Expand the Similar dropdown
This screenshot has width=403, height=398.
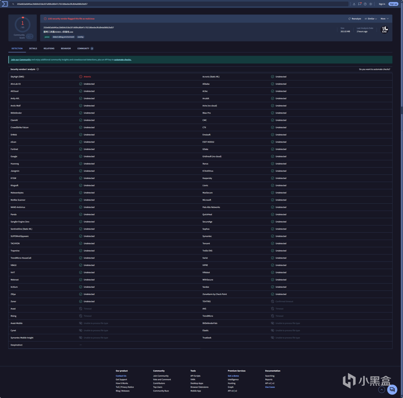pos(371,19)
